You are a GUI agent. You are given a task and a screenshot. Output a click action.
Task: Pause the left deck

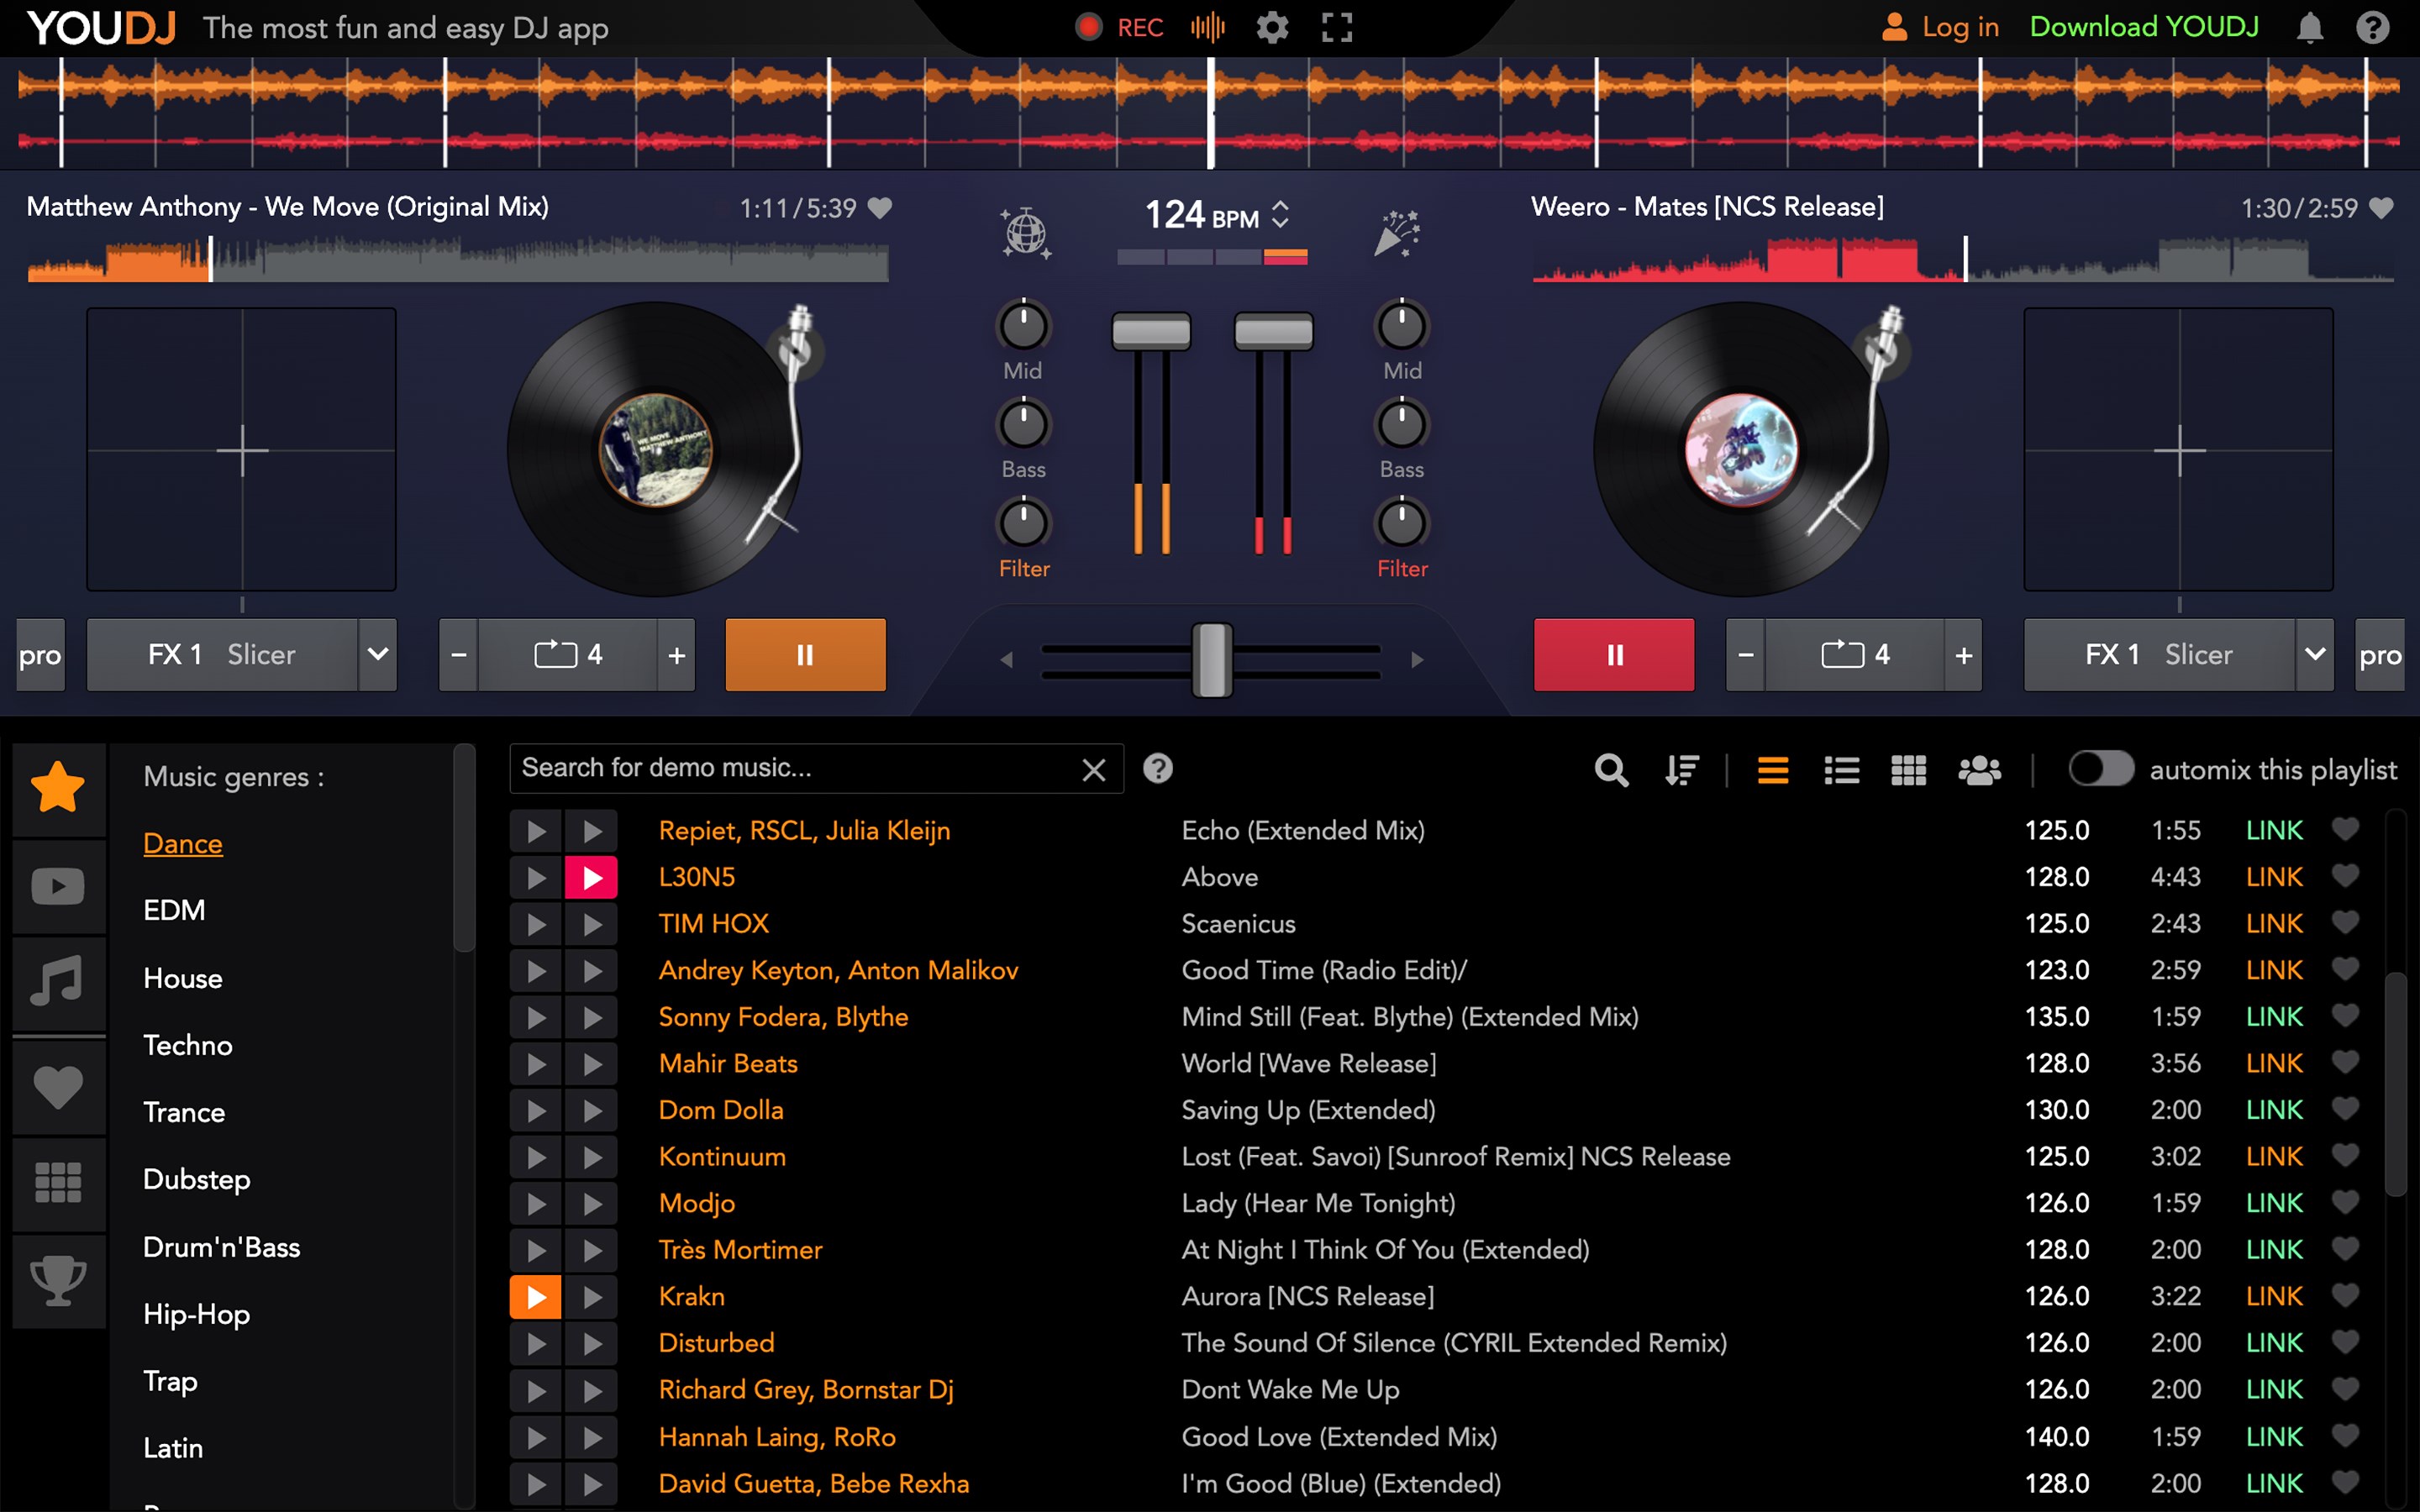click(x=805, y=655)
